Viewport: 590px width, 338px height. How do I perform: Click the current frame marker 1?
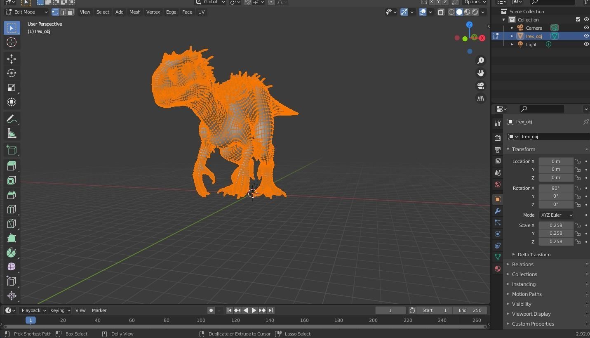tap(31, 320)
